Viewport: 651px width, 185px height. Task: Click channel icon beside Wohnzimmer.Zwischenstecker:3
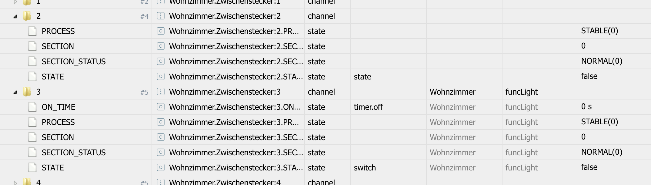[161, 92]
